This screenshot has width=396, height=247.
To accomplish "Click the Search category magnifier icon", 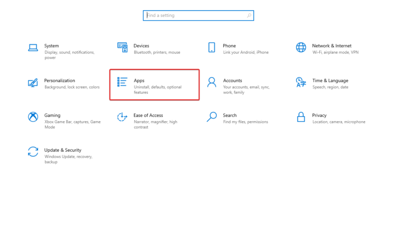I will 211,117.
